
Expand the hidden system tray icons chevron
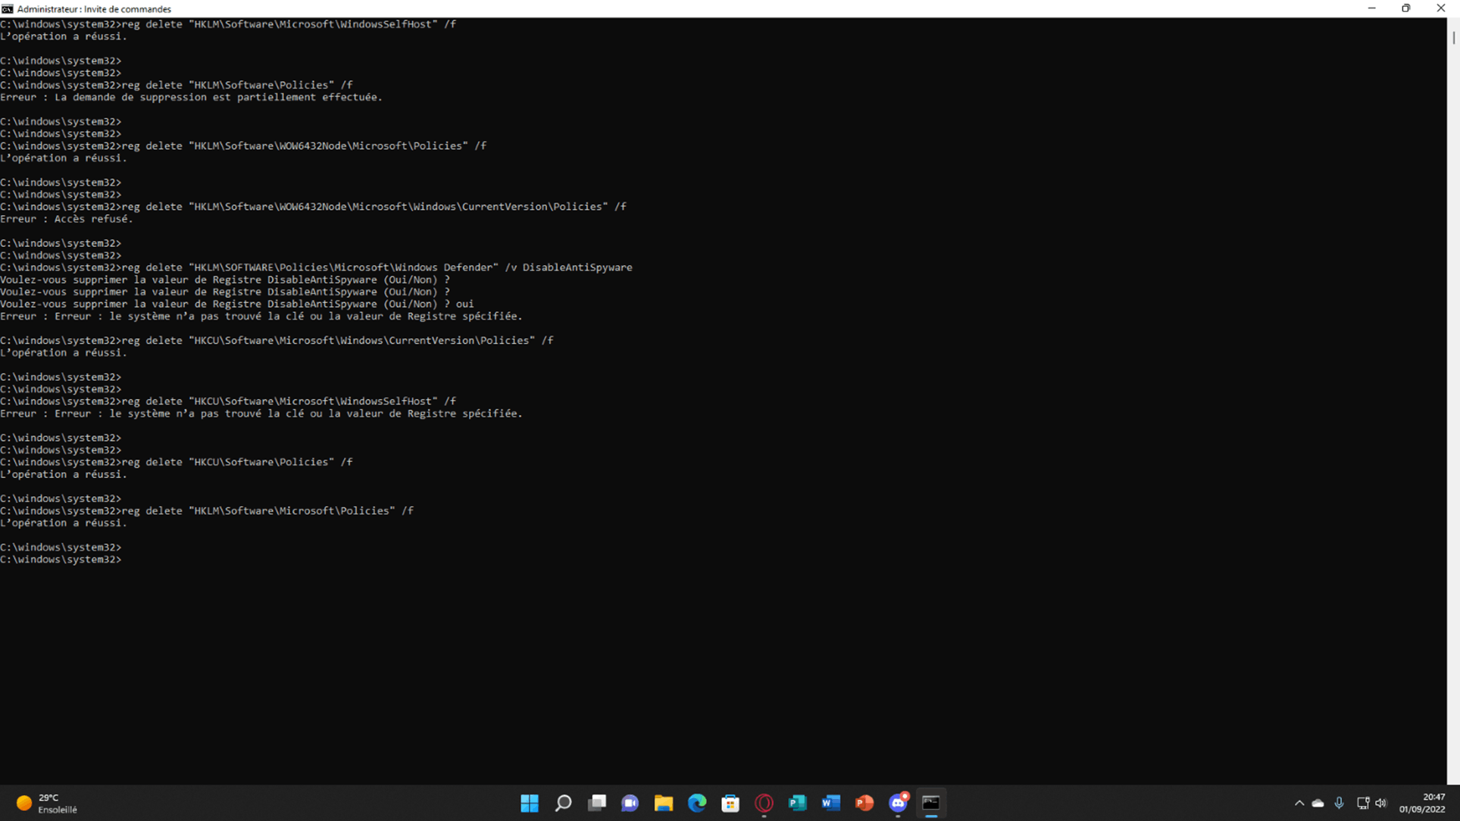coord(1299,803)
